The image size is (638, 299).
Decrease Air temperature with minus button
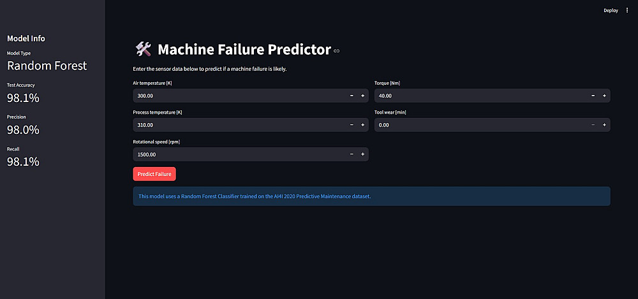point(352,96)
